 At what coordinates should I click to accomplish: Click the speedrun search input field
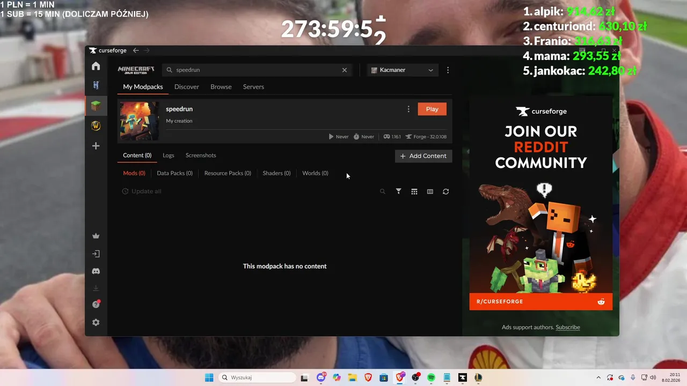257,70
